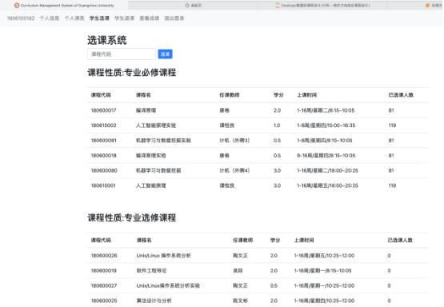Click course code 180600026
Screen dimensions: 444x307
104,256
